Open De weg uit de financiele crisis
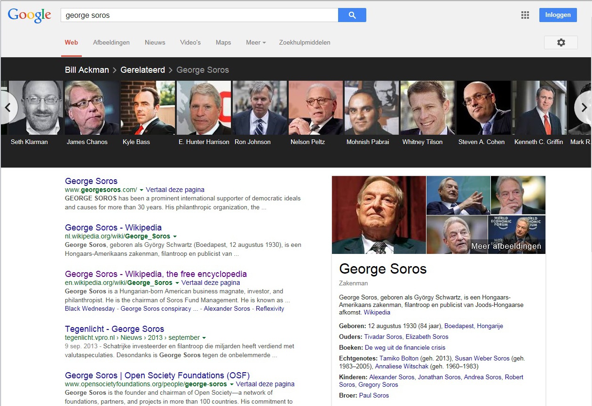The width and height of the screenshot is (592, 406). click(405, 348)
